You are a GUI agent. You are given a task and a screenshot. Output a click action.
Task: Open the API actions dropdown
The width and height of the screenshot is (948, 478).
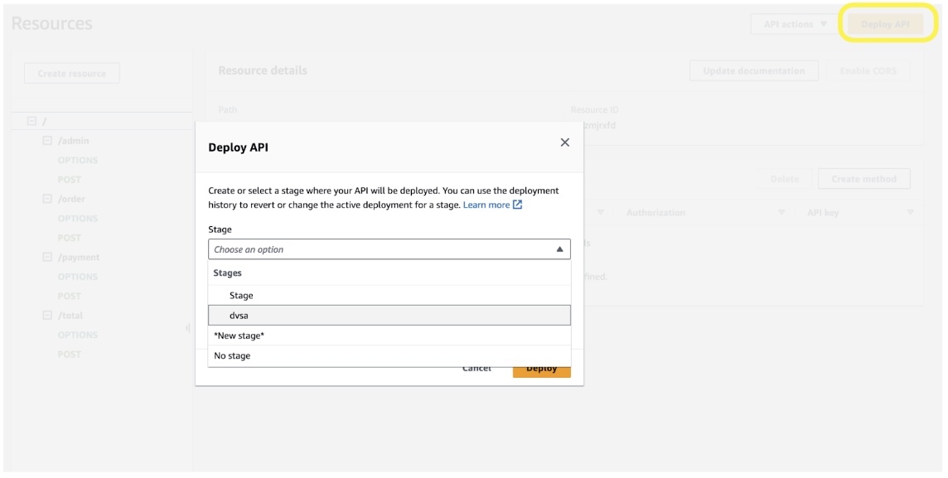click(795, 24)
